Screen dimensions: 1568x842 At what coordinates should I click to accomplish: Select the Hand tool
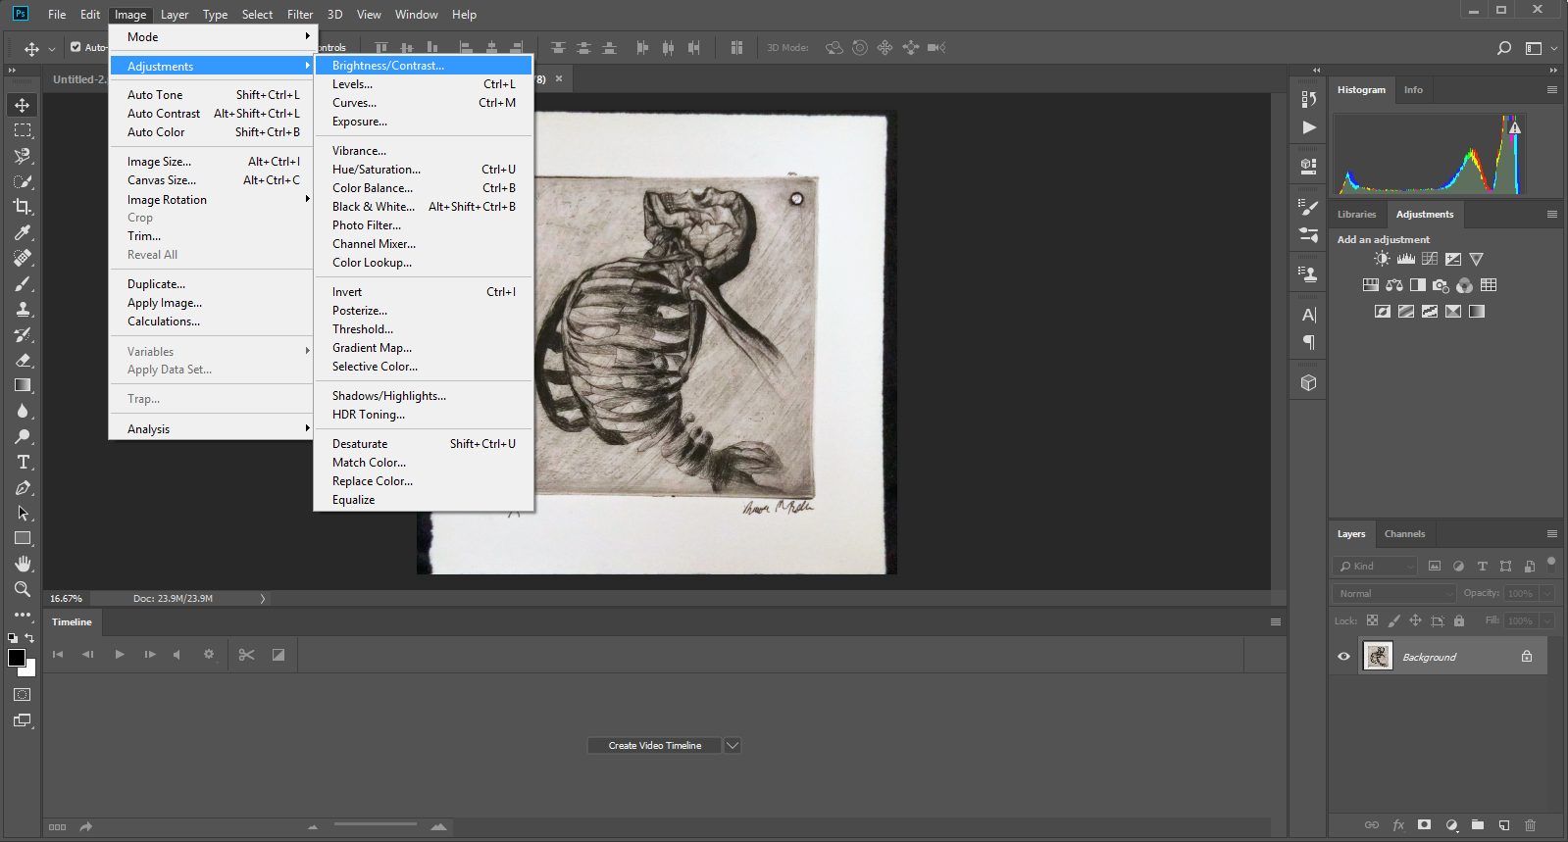(x=23, y=564)
